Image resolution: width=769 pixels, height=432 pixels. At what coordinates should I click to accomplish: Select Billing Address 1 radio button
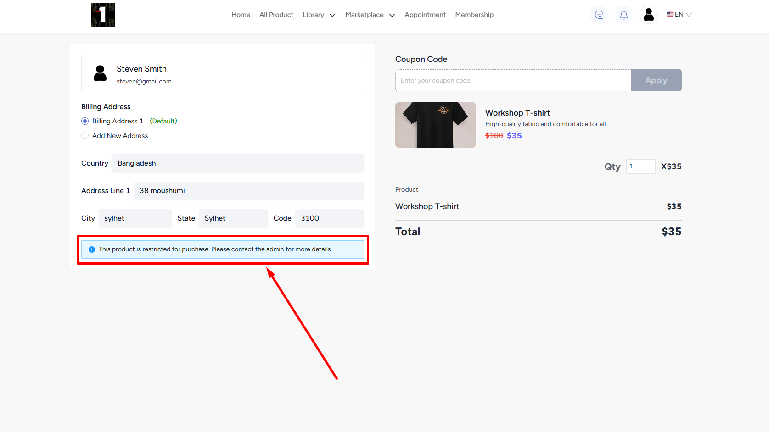click(x=85, y=121)
